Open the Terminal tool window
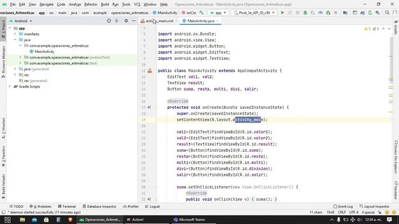 coord(67,207)
